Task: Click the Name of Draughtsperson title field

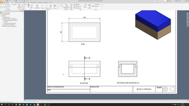Action: pos(56,87)
